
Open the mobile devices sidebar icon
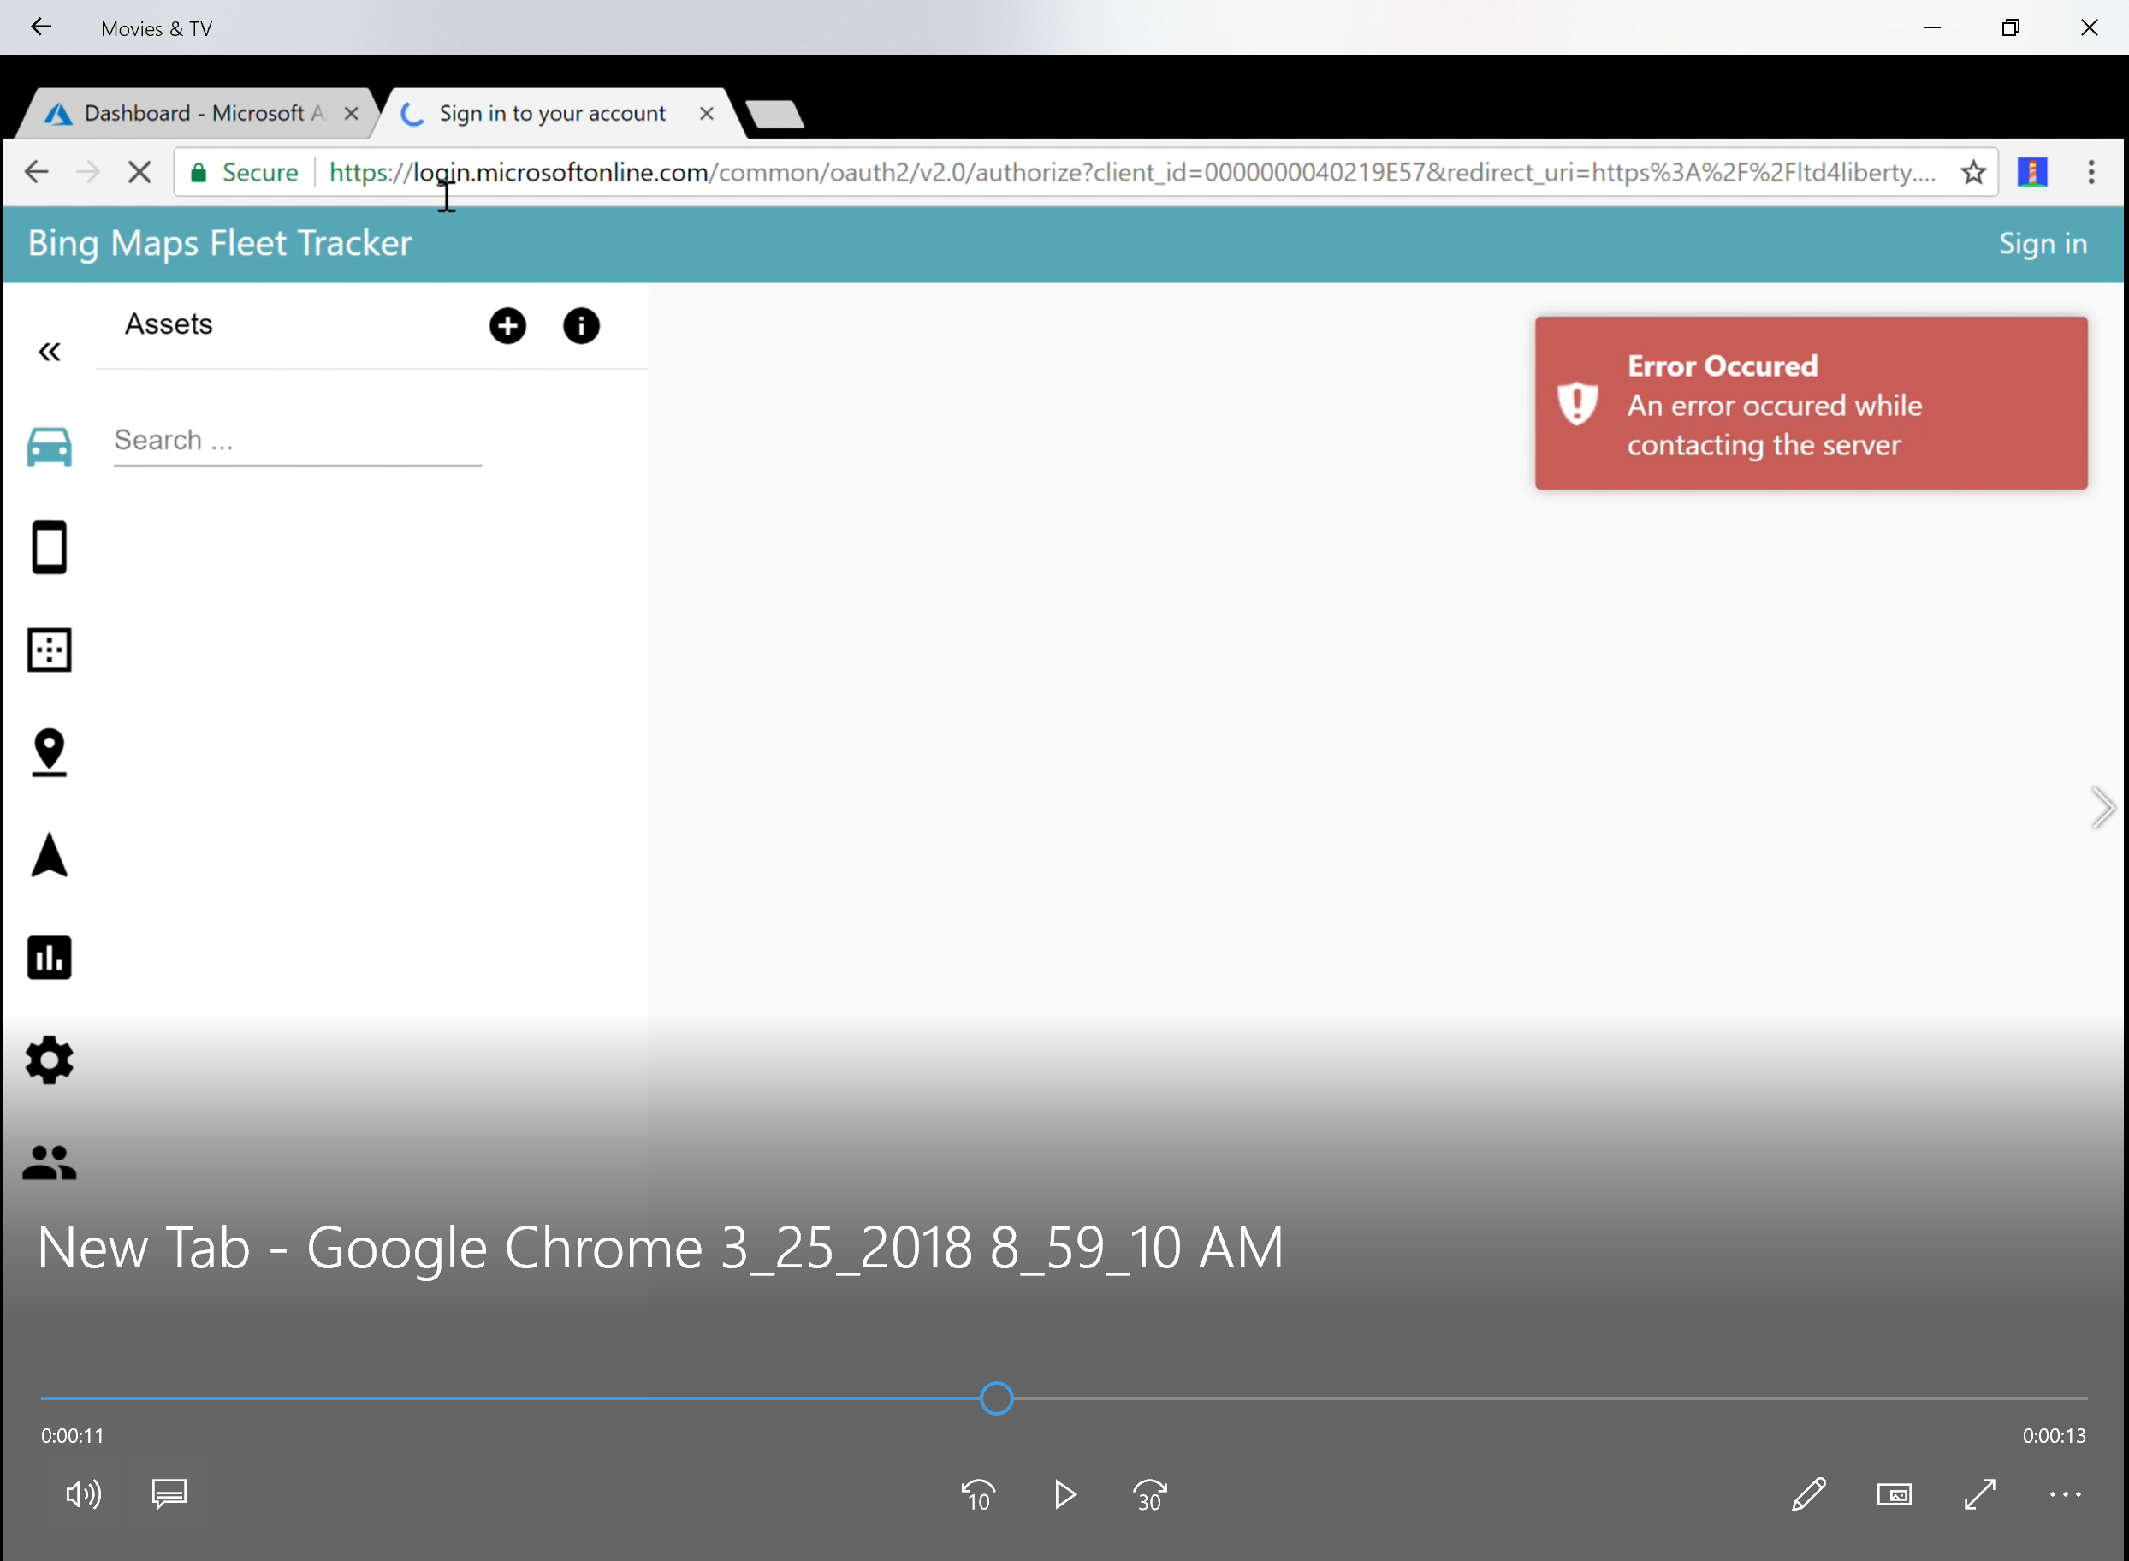pos(49,547)
